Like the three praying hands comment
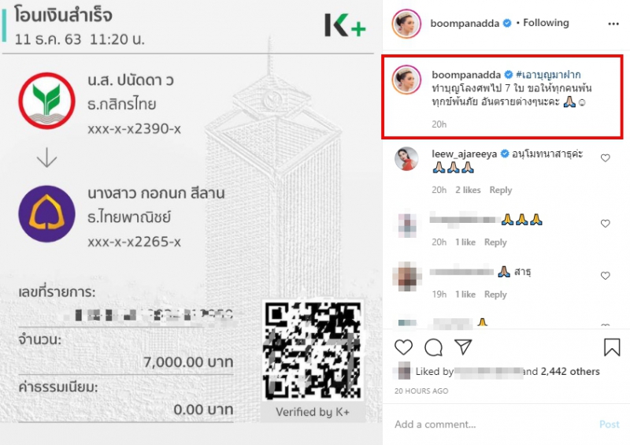This screenshot has width=630, height=445. tap(605, 224)
